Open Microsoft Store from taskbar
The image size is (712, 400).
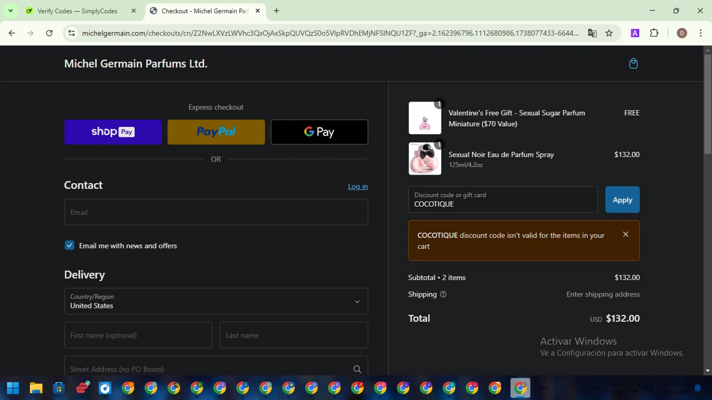coord(59,388)
